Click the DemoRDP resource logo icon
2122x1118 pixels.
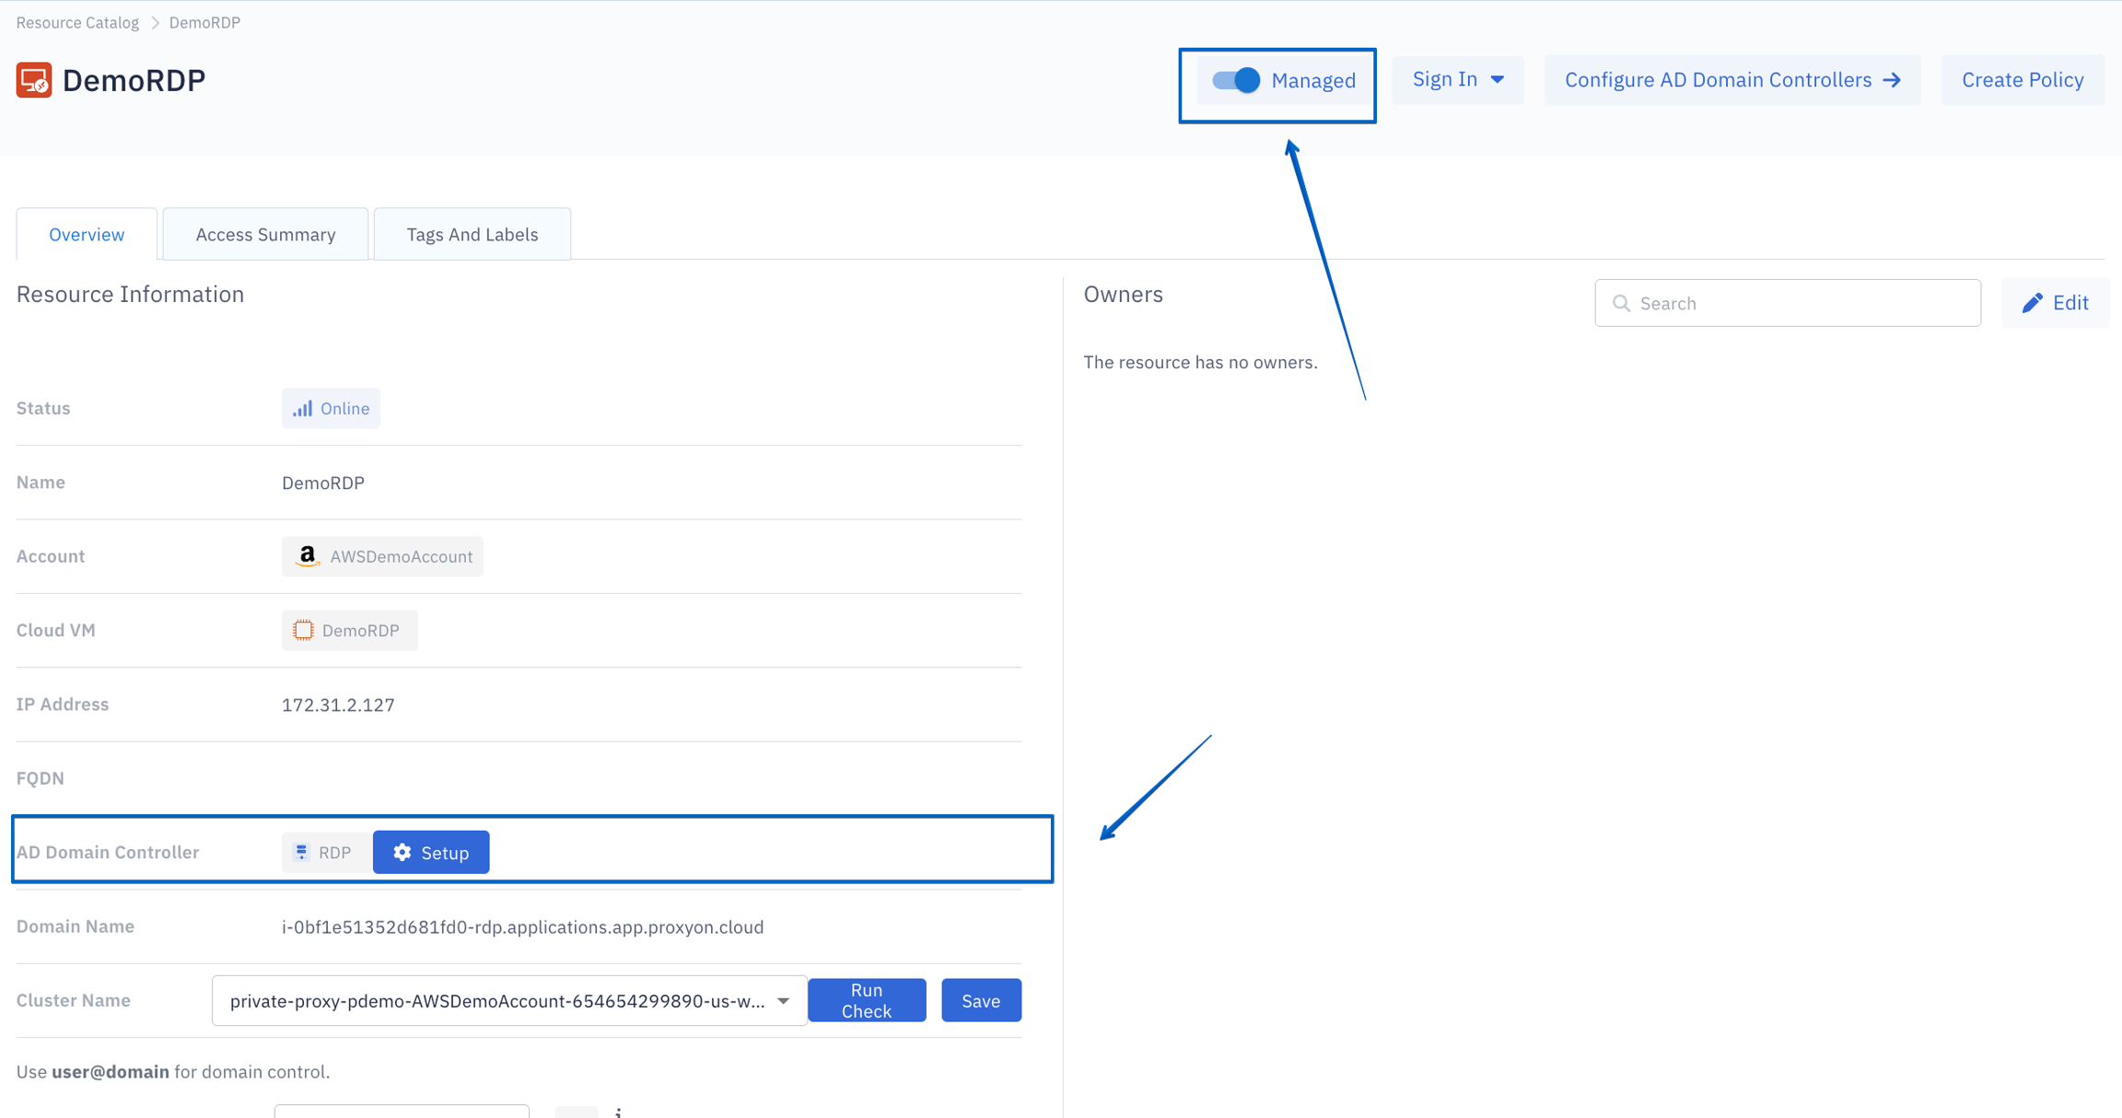(x=34, y=80)
